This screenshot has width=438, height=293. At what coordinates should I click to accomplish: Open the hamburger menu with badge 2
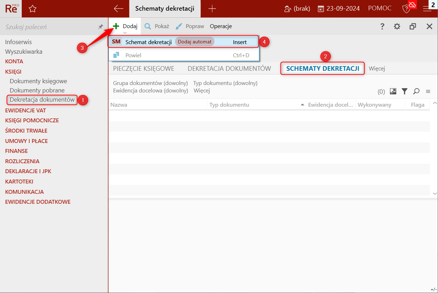427,9
